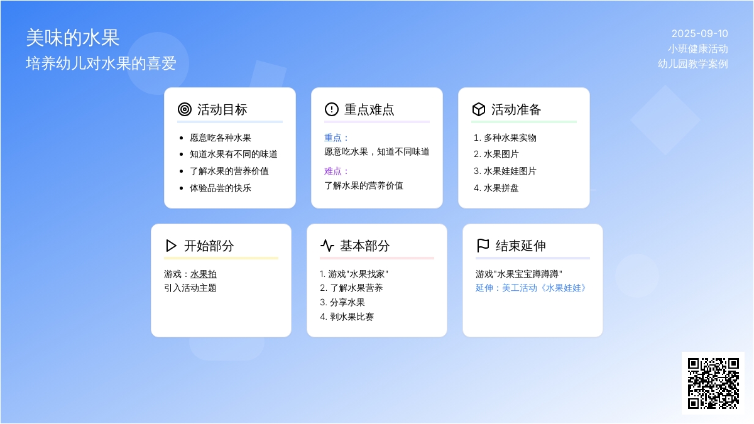754x424 pixels.
Task: Click the target icon beside 活动目标
Action: (x=184, y=109)
